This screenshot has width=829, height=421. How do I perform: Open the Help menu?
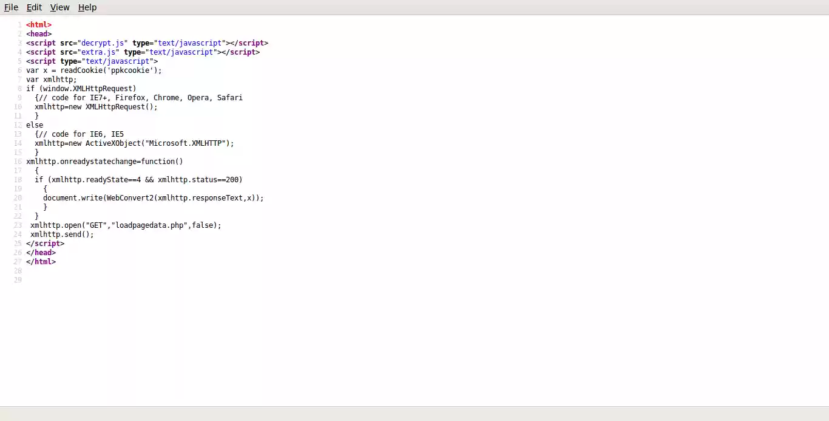[87, 7]
